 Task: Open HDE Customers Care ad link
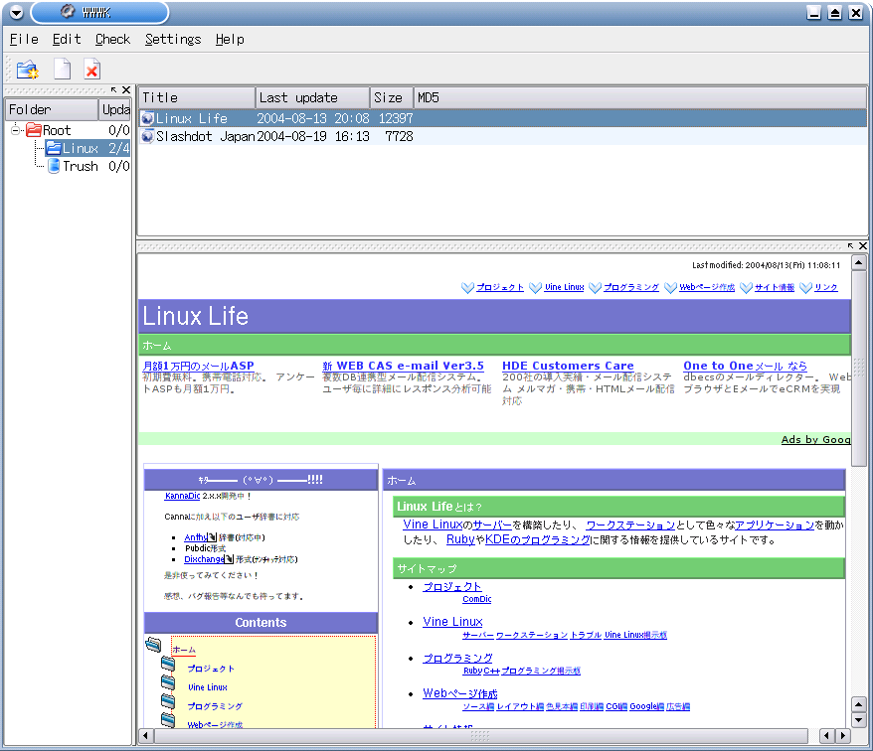point(568,366)
